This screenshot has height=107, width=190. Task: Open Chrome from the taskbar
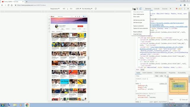pos(27,105)
